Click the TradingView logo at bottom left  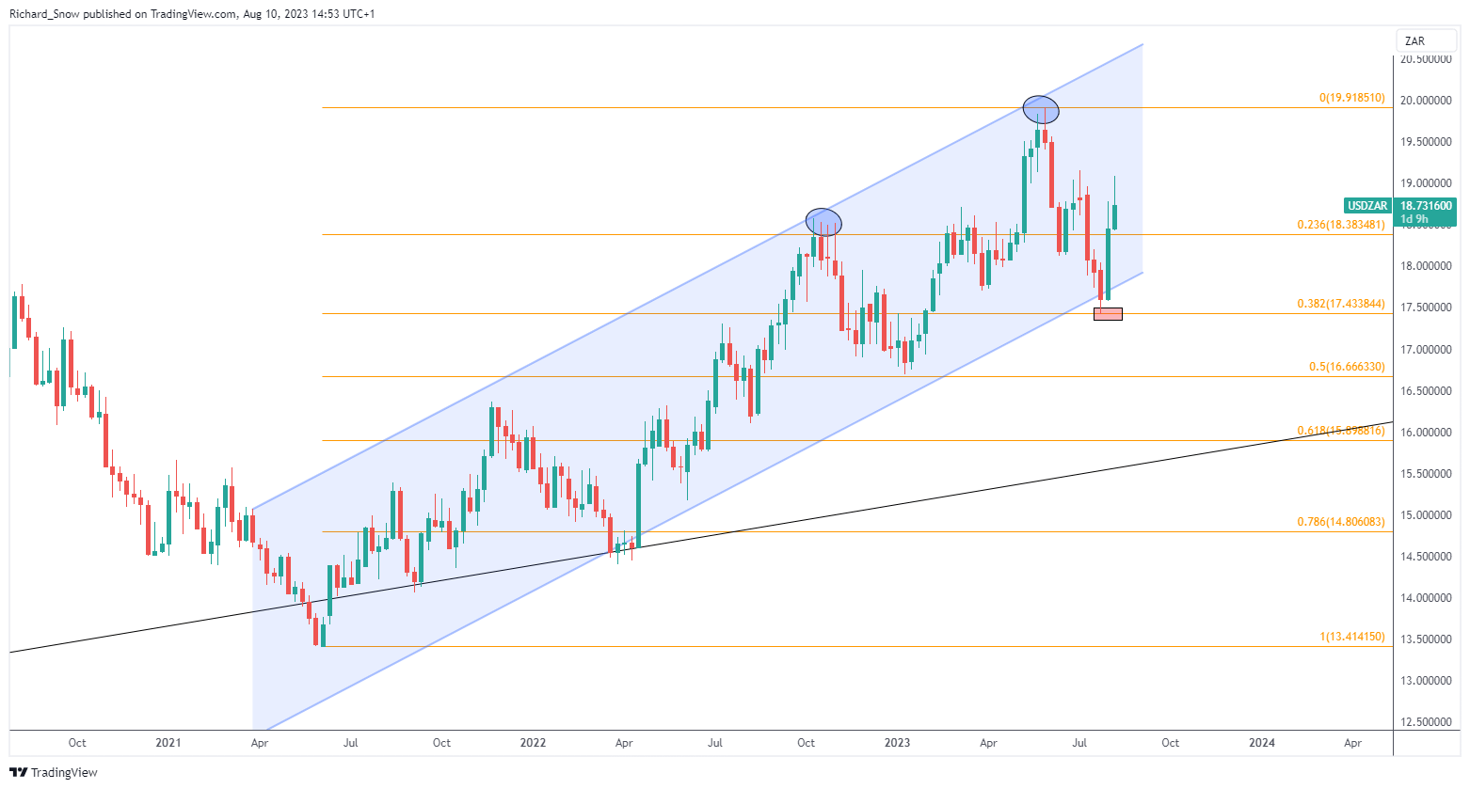[54, 772]
